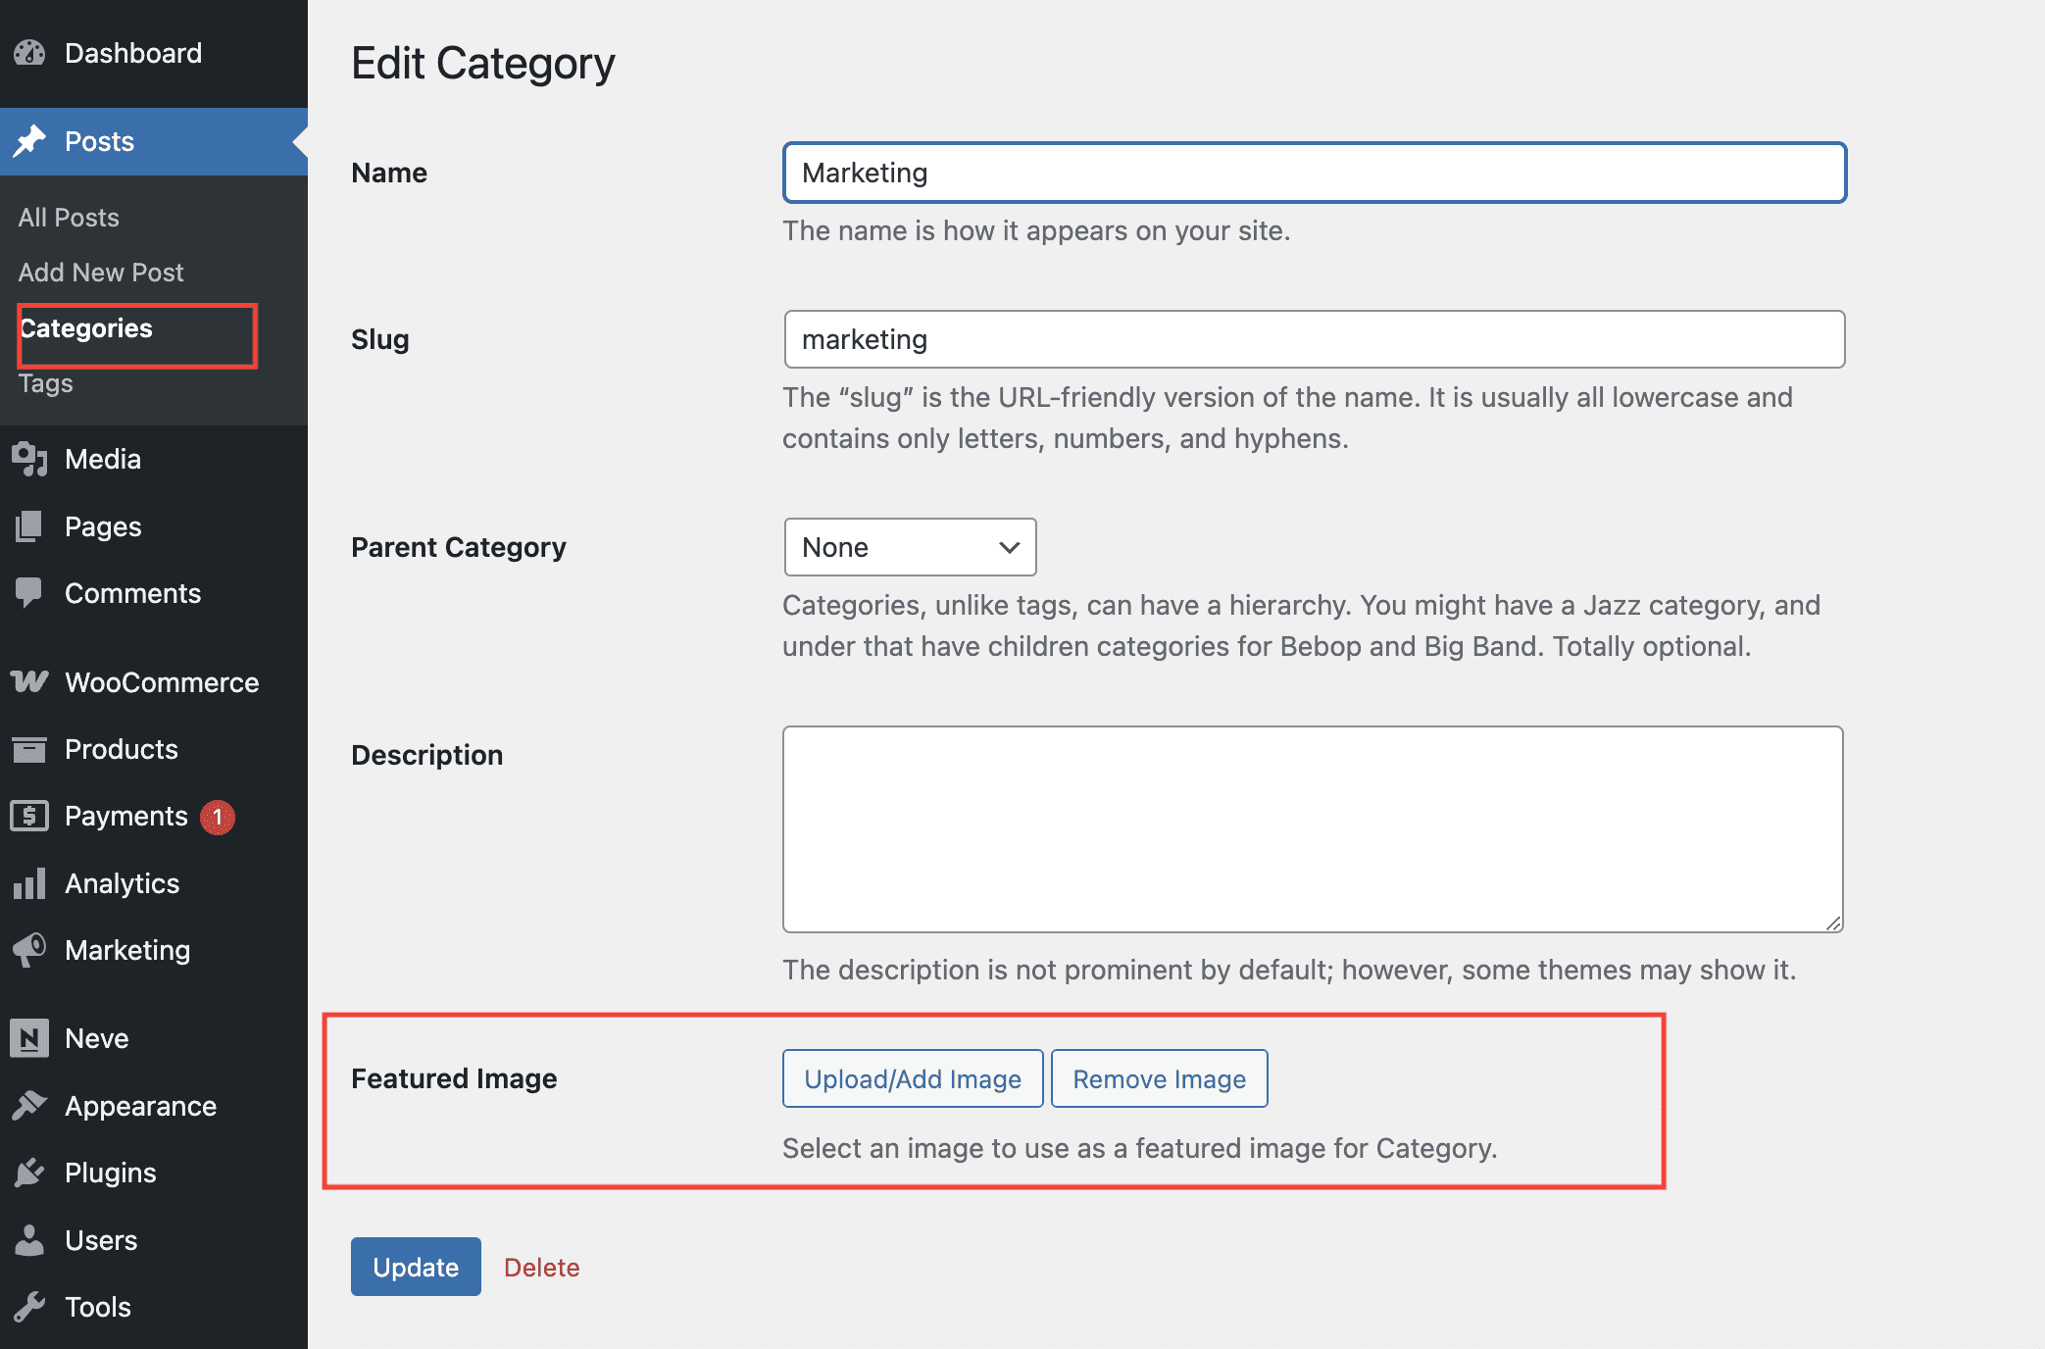Viewport: 2045px width, 1349px height.
Task: Click the Appearance paintbrush icon
Action: pos(29,1106)
